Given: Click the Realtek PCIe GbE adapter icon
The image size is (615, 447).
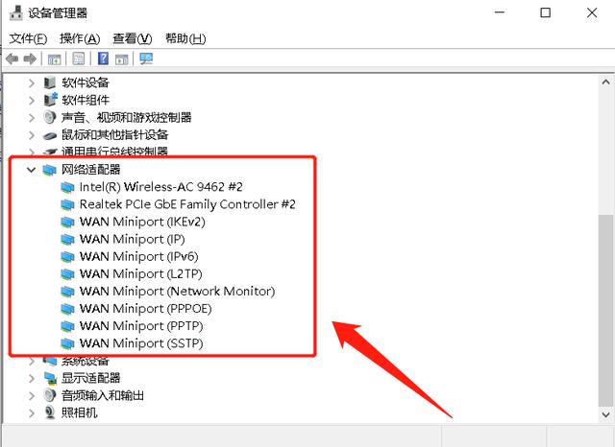Looking at the screenshot, I should [x=67, y=204].
